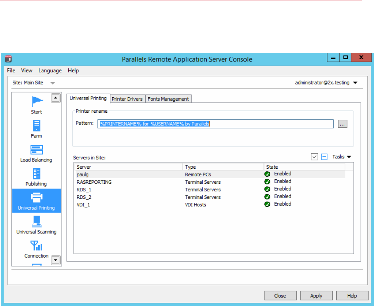This screenshot has height=306, width=374.
Task: Click Terminal Servers cell in RASREPORTING row
Action: pyautogui.click(x=203, y=182)
